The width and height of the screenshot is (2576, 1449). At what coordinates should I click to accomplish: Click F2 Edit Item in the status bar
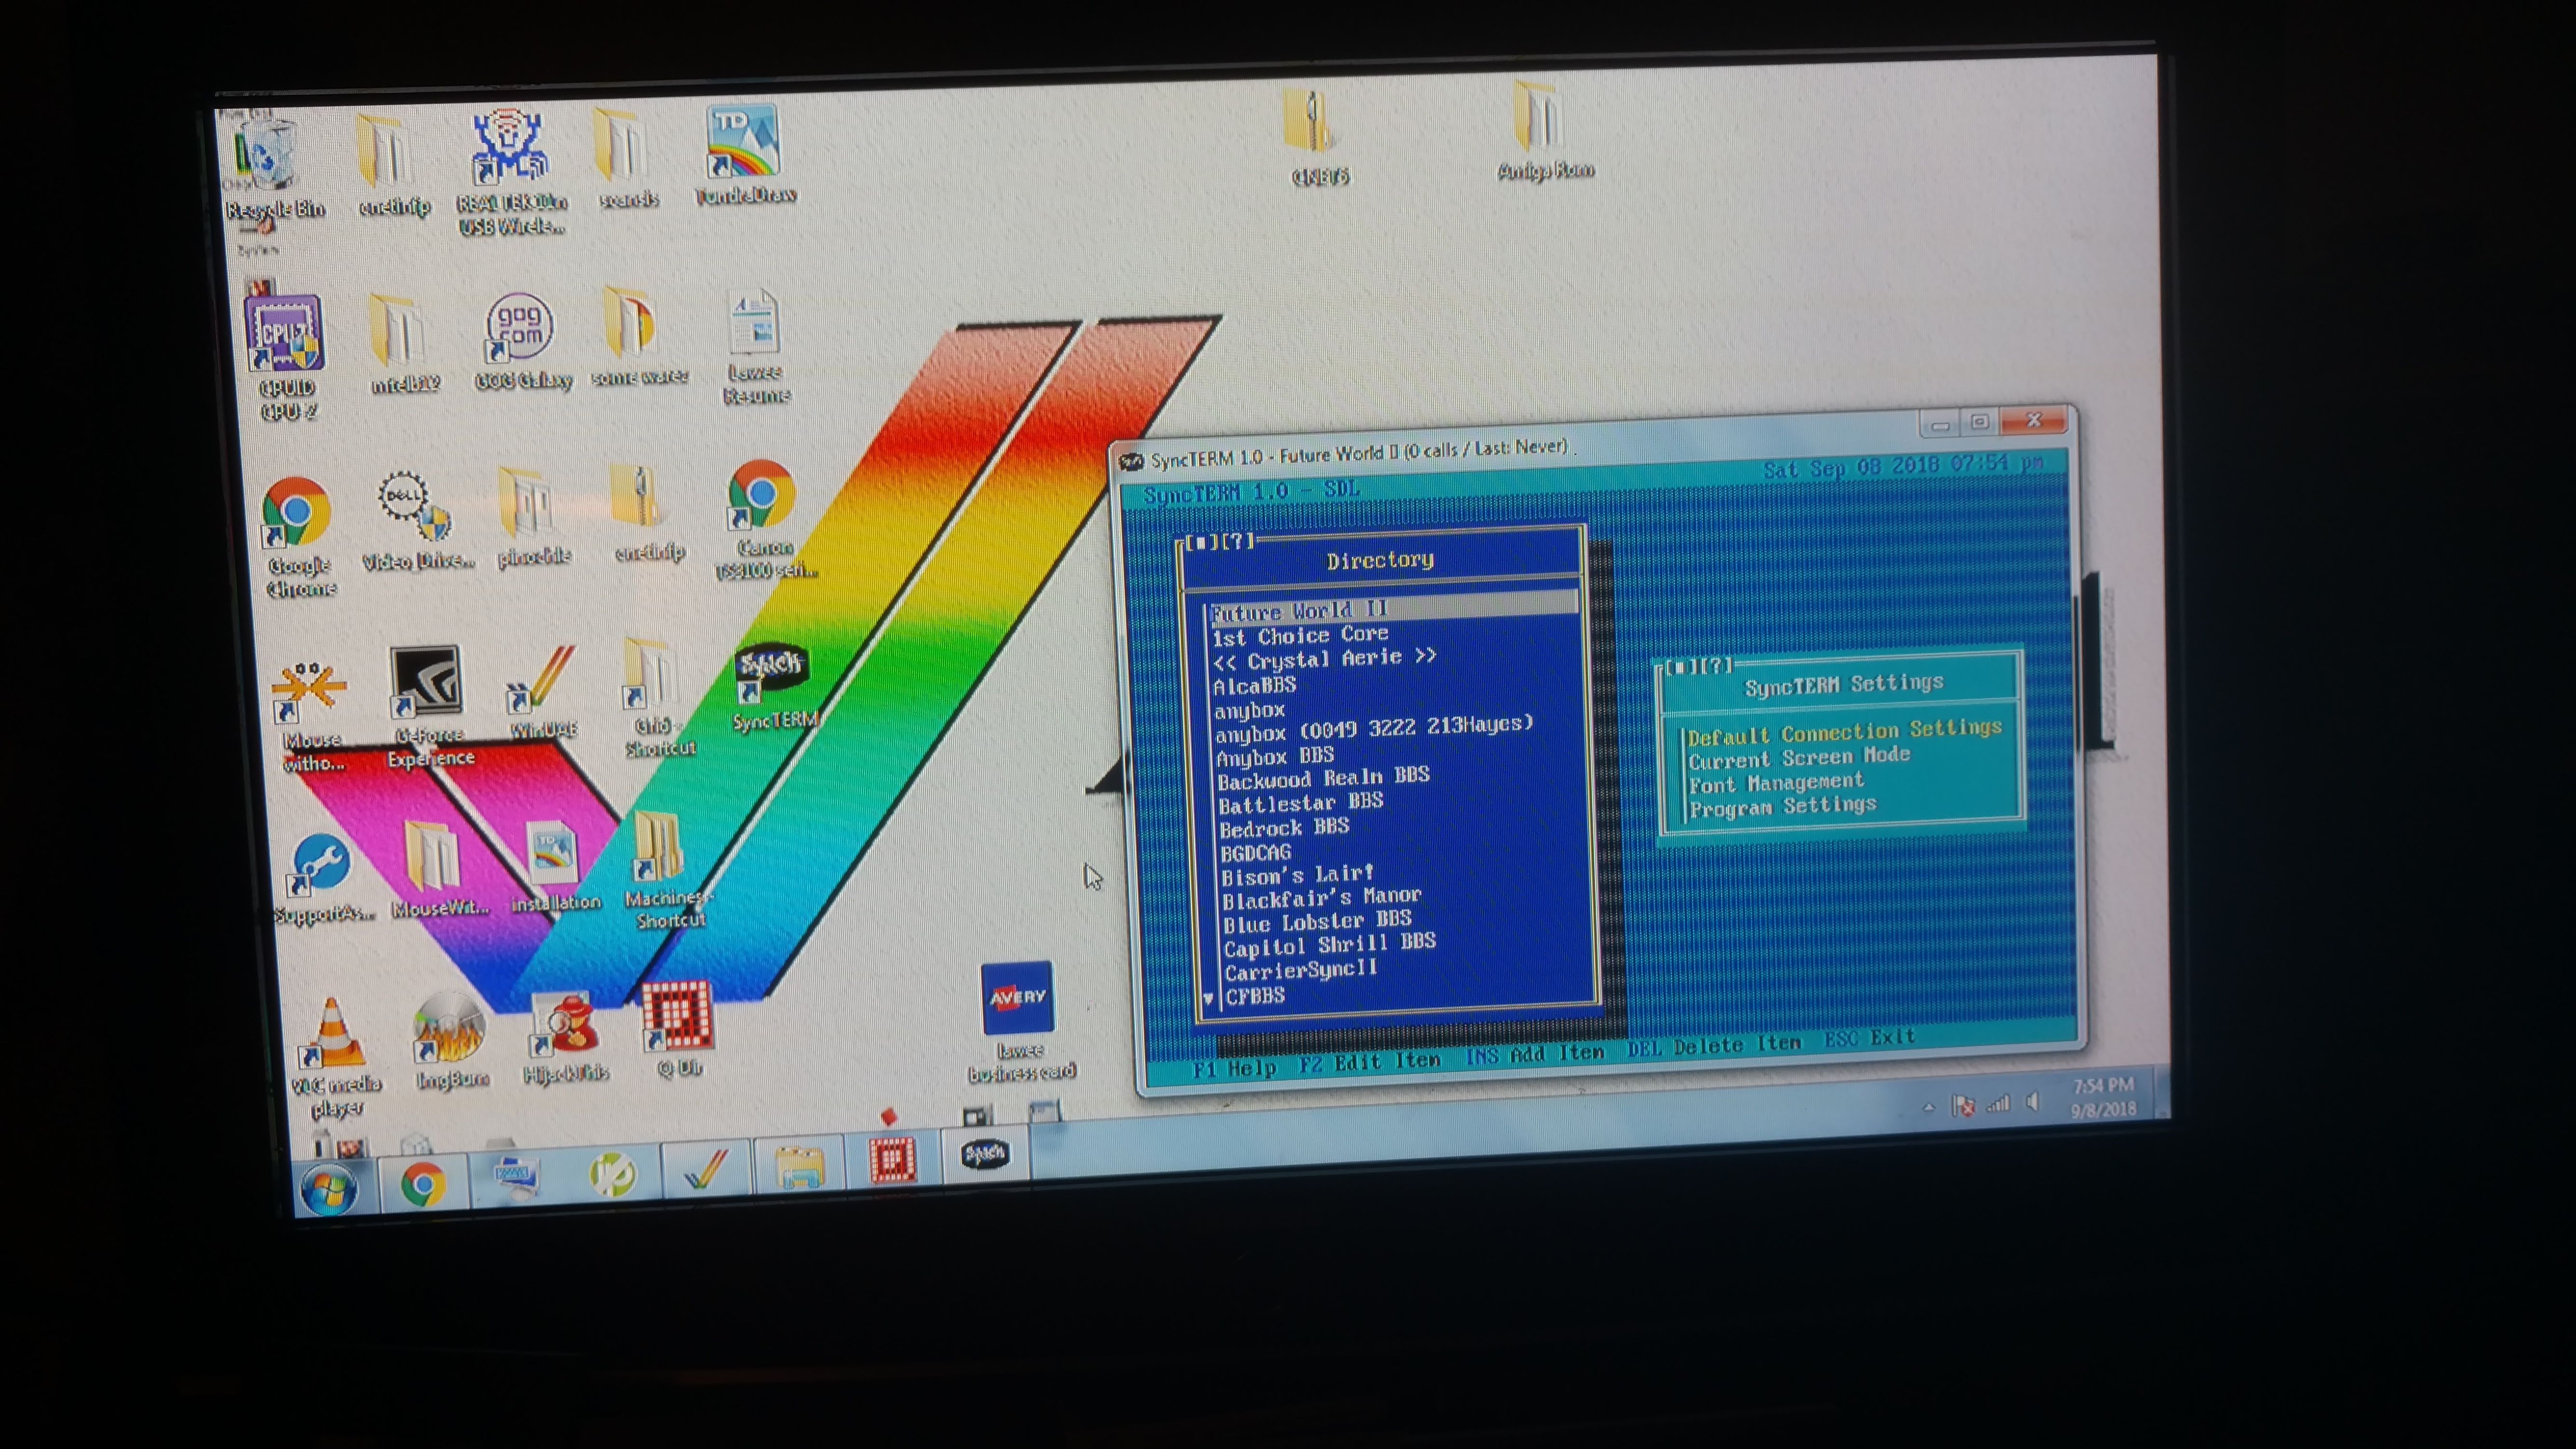(1369, 1063)
